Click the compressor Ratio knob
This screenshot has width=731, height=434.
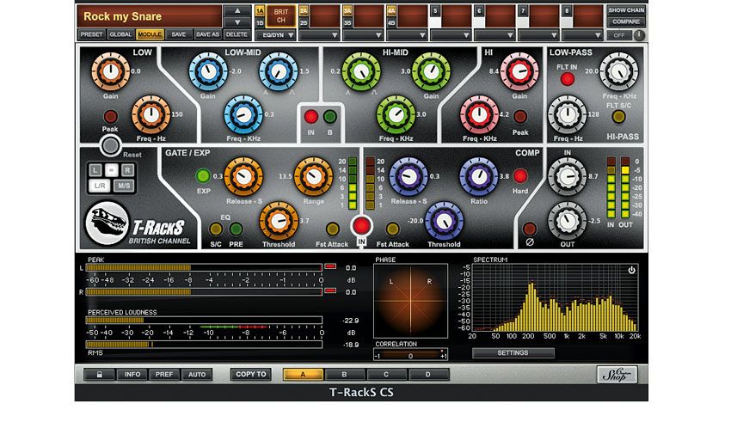(x=478, y=177)
